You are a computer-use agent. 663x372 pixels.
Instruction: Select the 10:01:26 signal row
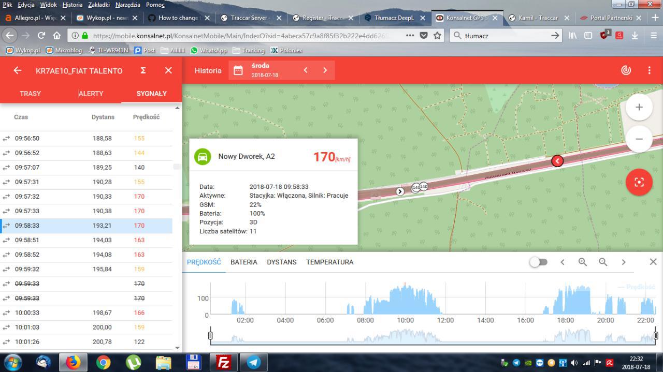[x=87, y=342]
